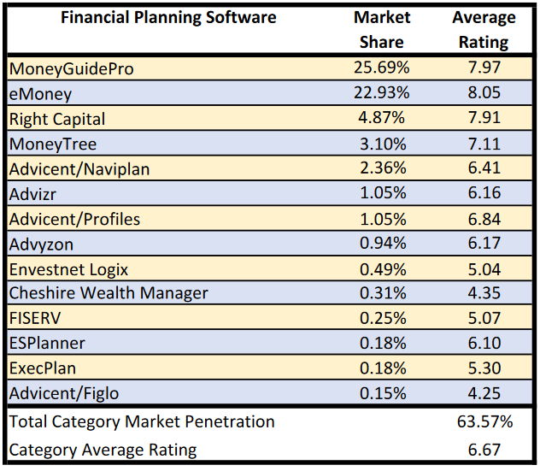540x471 pixels.
Task: Click the ExecPlan software name
Action: click(43, 368)
